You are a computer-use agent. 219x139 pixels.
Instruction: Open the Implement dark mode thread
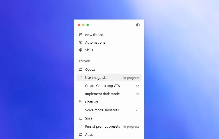[109, 94]
